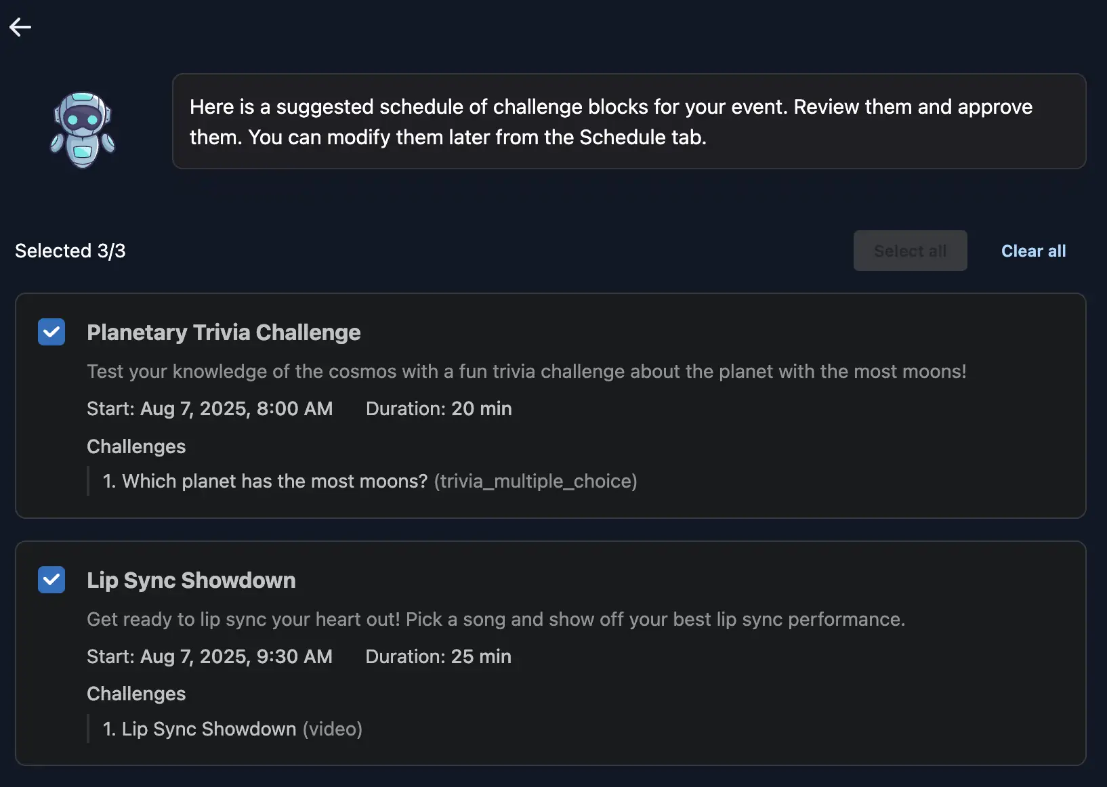Viewport: 1107px width, 787px height.
Task: Click the trivia_multiple_choice challenge type label
Action: pos(536,481)
